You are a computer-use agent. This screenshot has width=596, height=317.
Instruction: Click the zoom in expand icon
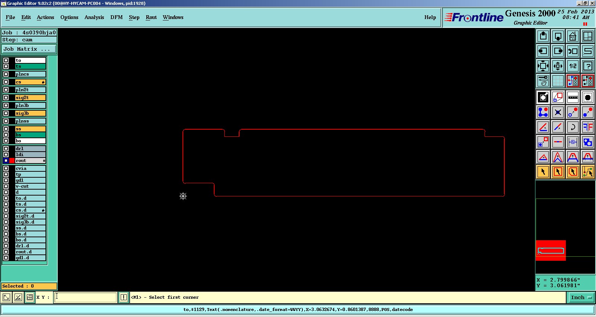(x=543, y=66)
